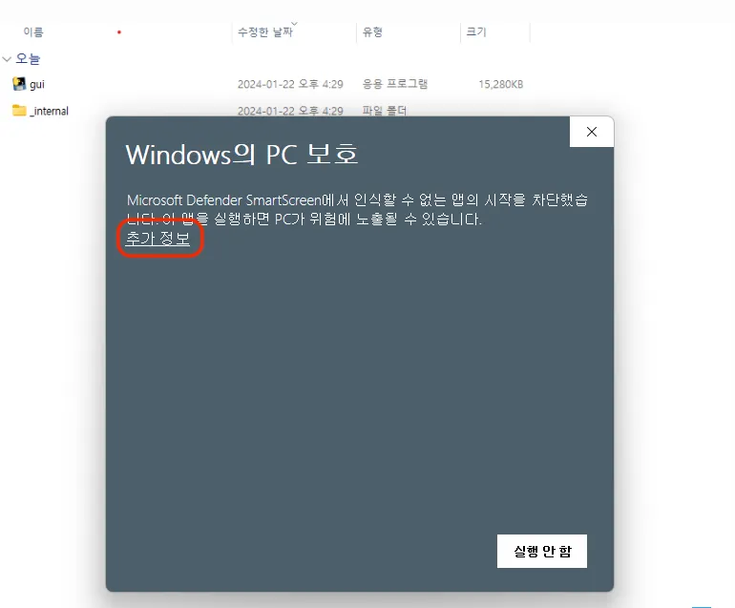This screenshot has height=608, width=735.
Task: Click sort arrow above 수정한 날짜
Action: coord(294,23)
